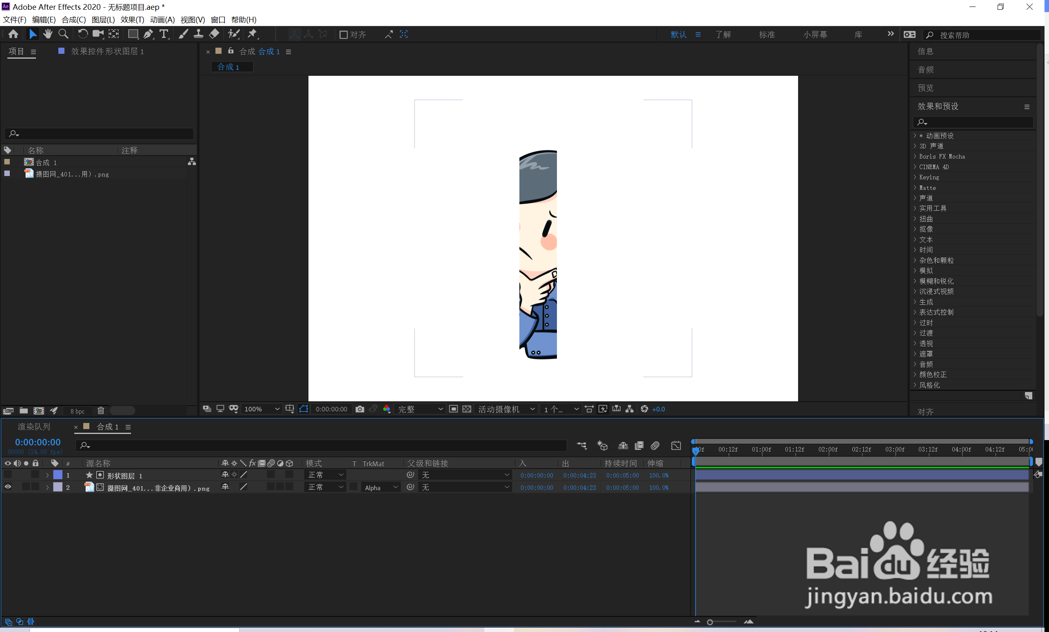Click the 效果和预设 search field

point(973,122)
